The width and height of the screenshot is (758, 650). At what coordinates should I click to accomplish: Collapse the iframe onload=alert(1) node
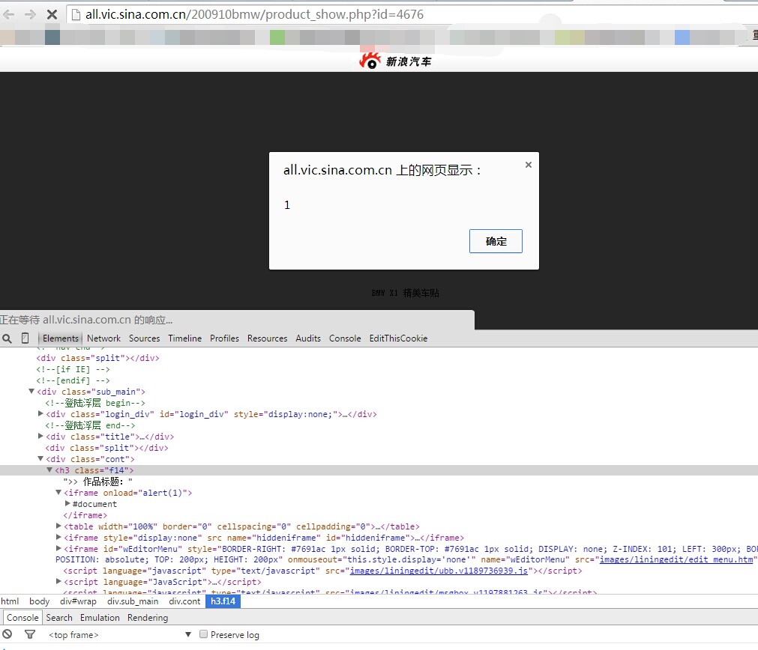coord(58,492)
